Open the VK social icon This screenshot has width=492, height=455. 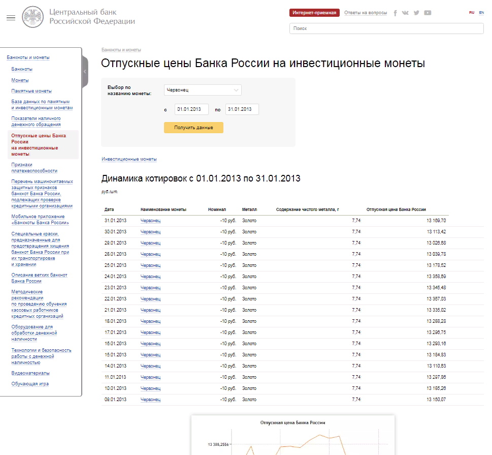click(x=405, y=13)
